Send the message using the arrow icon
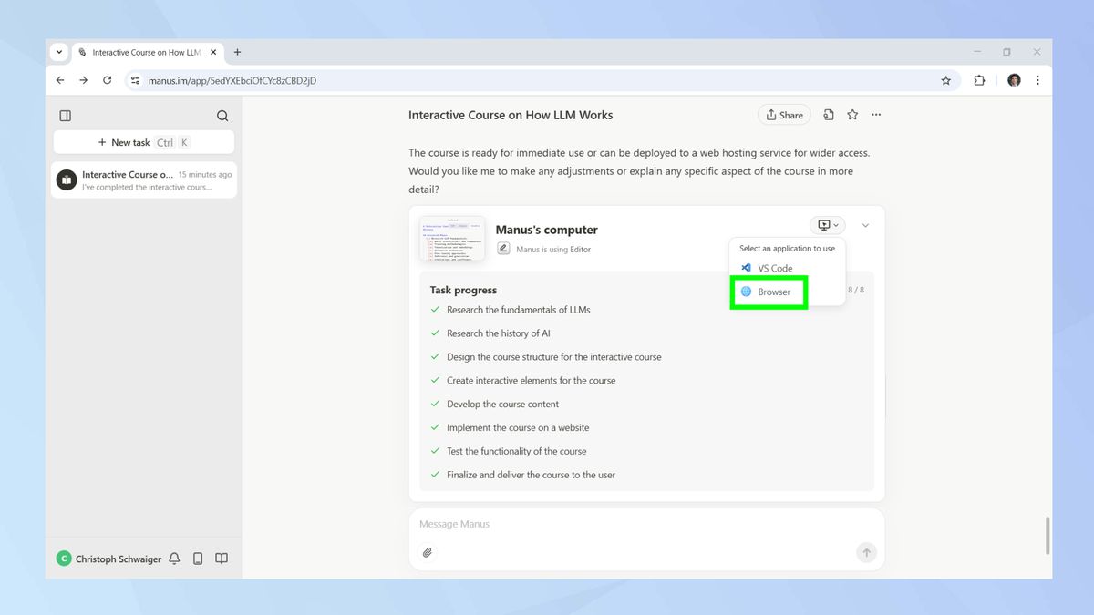 [x=866, y=552]
